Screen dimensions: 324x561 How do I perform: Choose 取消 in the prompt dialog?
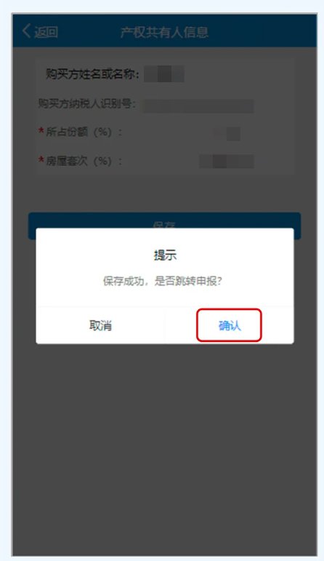click(x=100, y=325)
